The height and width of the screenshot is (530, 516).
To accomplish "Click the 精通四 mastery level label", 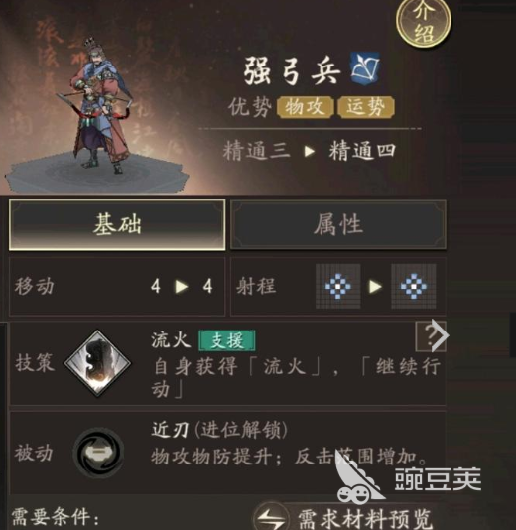I will pos(362,151).
